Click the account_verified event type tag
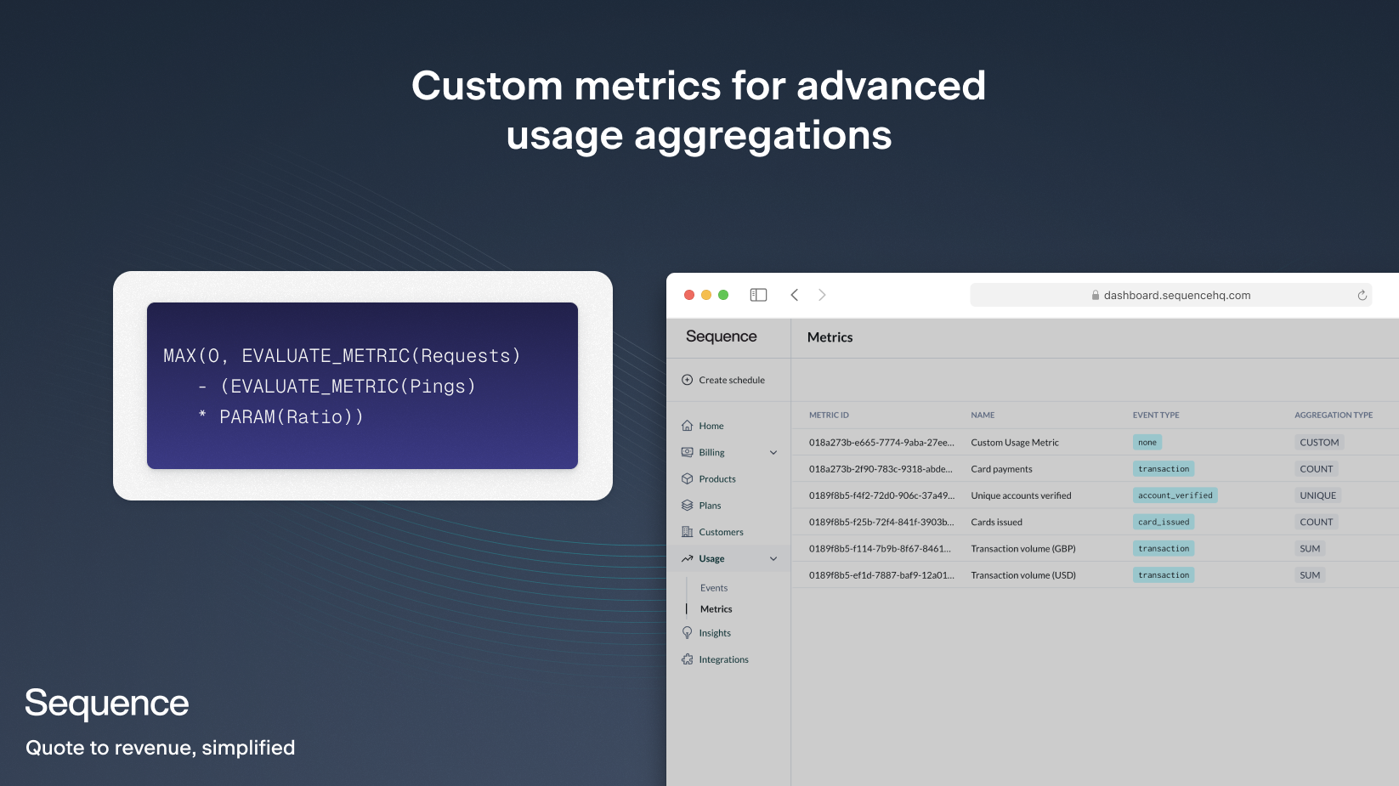Viewport: 1399px width, 786px height. (x=1175, y=495)
